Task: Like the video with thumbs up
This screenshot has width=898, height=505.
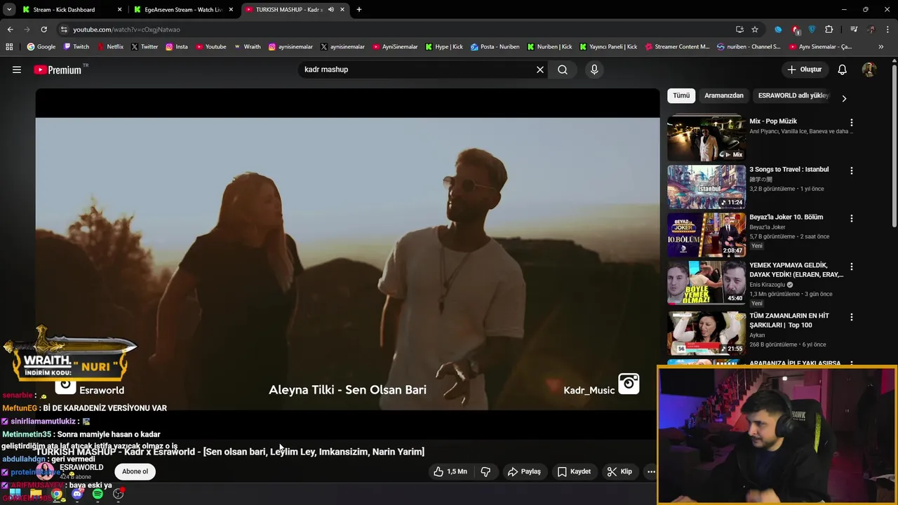Action: (450, 471)
